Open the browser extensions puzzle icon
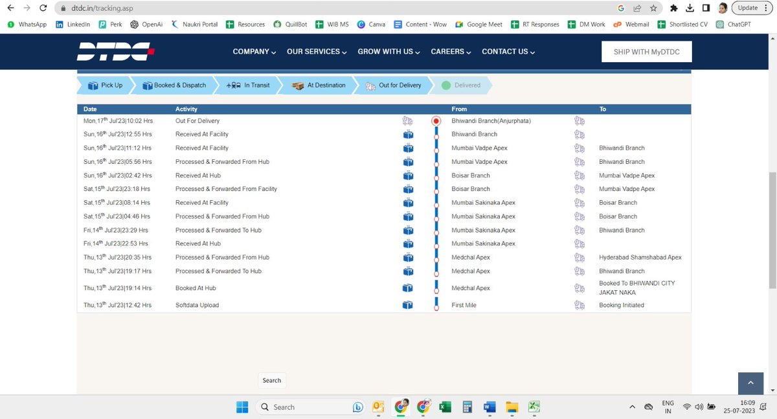The width and height of the screenshot is (777, 419). (x=674, y=8)
